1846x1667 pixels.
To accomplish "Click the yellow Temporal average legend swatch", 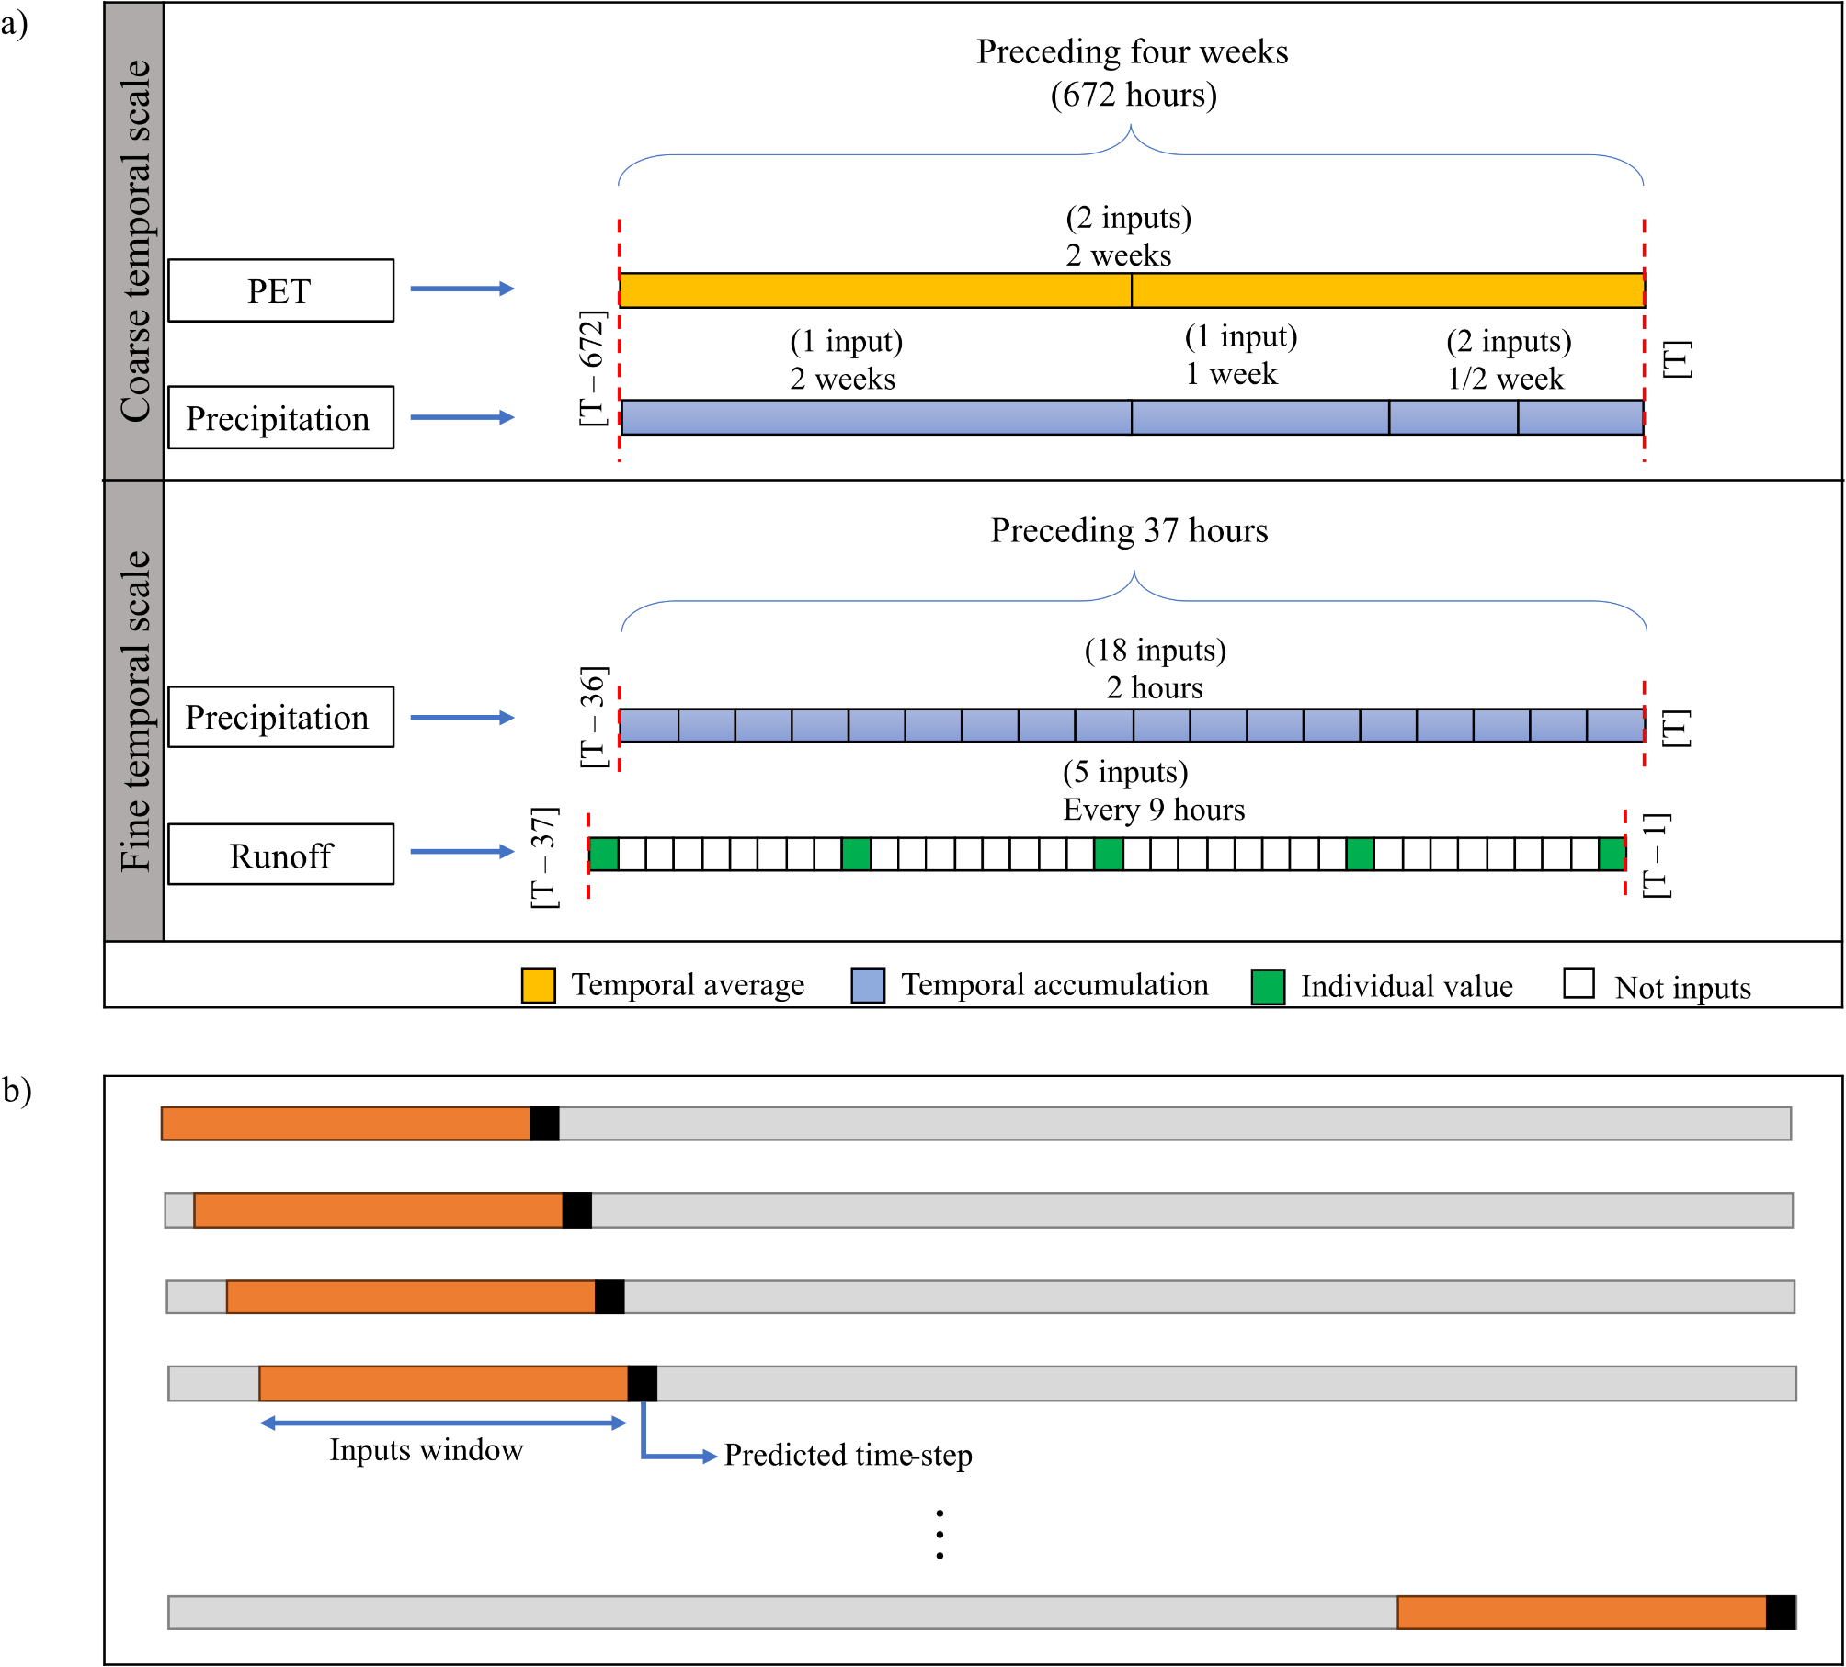I will tap(538, 985).
